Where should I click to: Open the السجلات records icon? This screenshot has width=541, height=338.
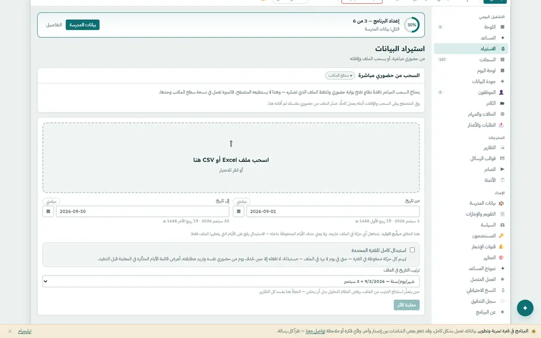click(x=502, y=60)
